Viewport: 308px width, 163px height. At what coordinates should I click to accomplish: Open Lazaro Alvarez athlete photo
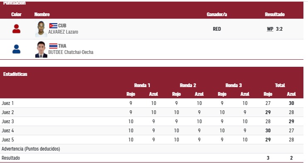click(x=41, y=29)
